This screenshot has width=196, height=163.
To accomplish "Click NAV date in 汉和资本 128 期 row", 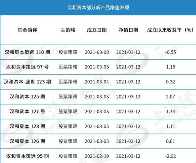I will (128, 127).
